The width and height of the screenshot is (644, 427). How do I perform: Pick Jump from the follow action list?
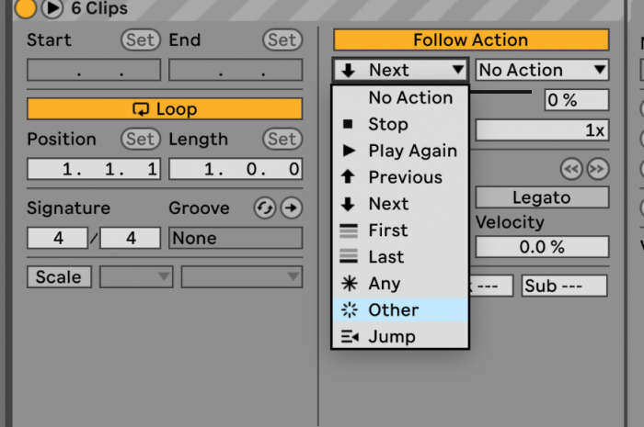pyautogui.click(x=400, y=336)
